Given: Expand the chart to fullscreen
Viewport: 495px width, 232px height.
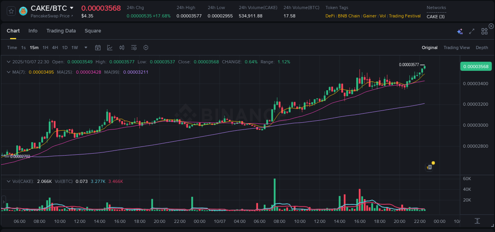Looking at the screenshot, I should pos(471,30).
